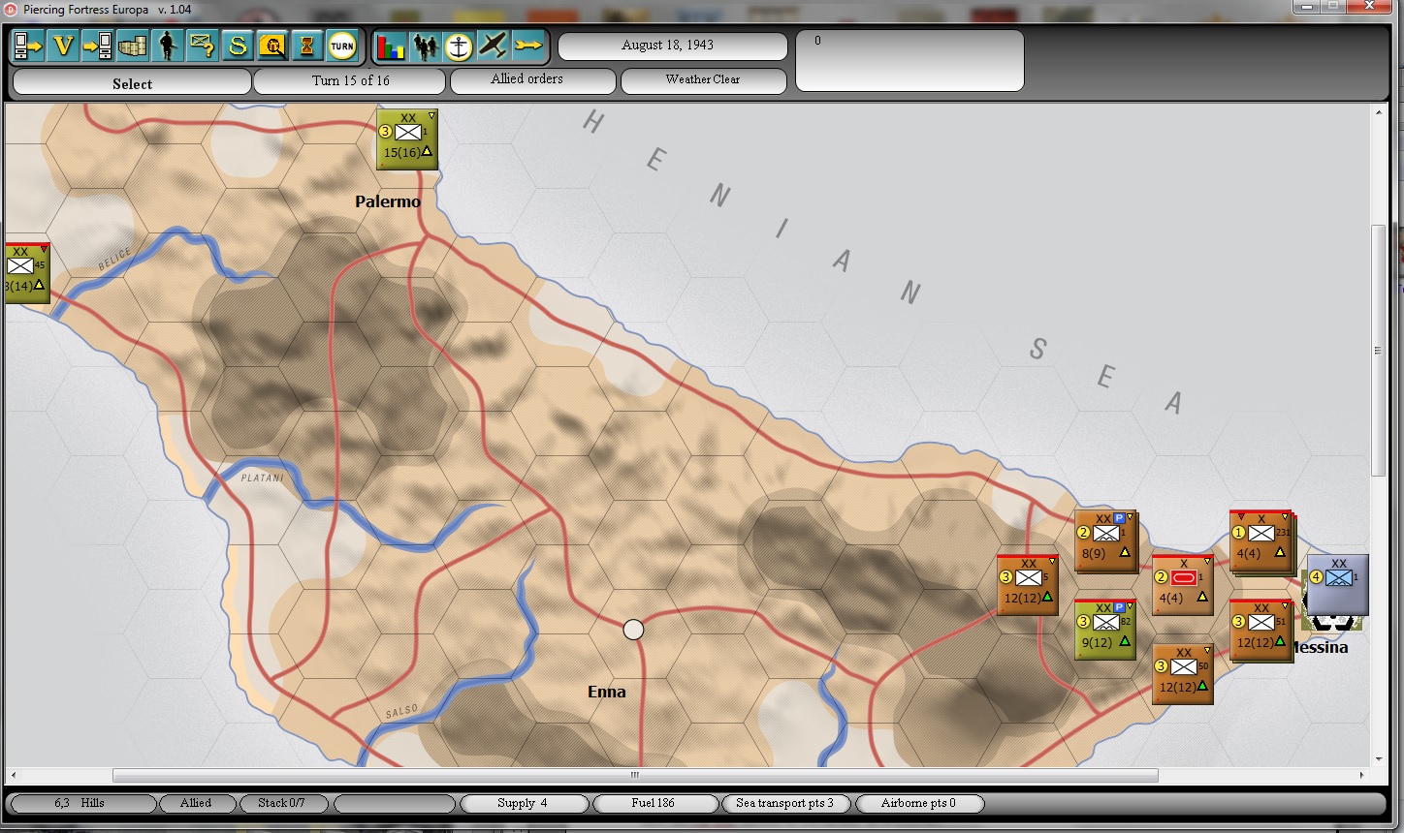This screenshot has width=1404, height=833.
Task: Select the green mountain division numbered 82
Action: 1105,630
